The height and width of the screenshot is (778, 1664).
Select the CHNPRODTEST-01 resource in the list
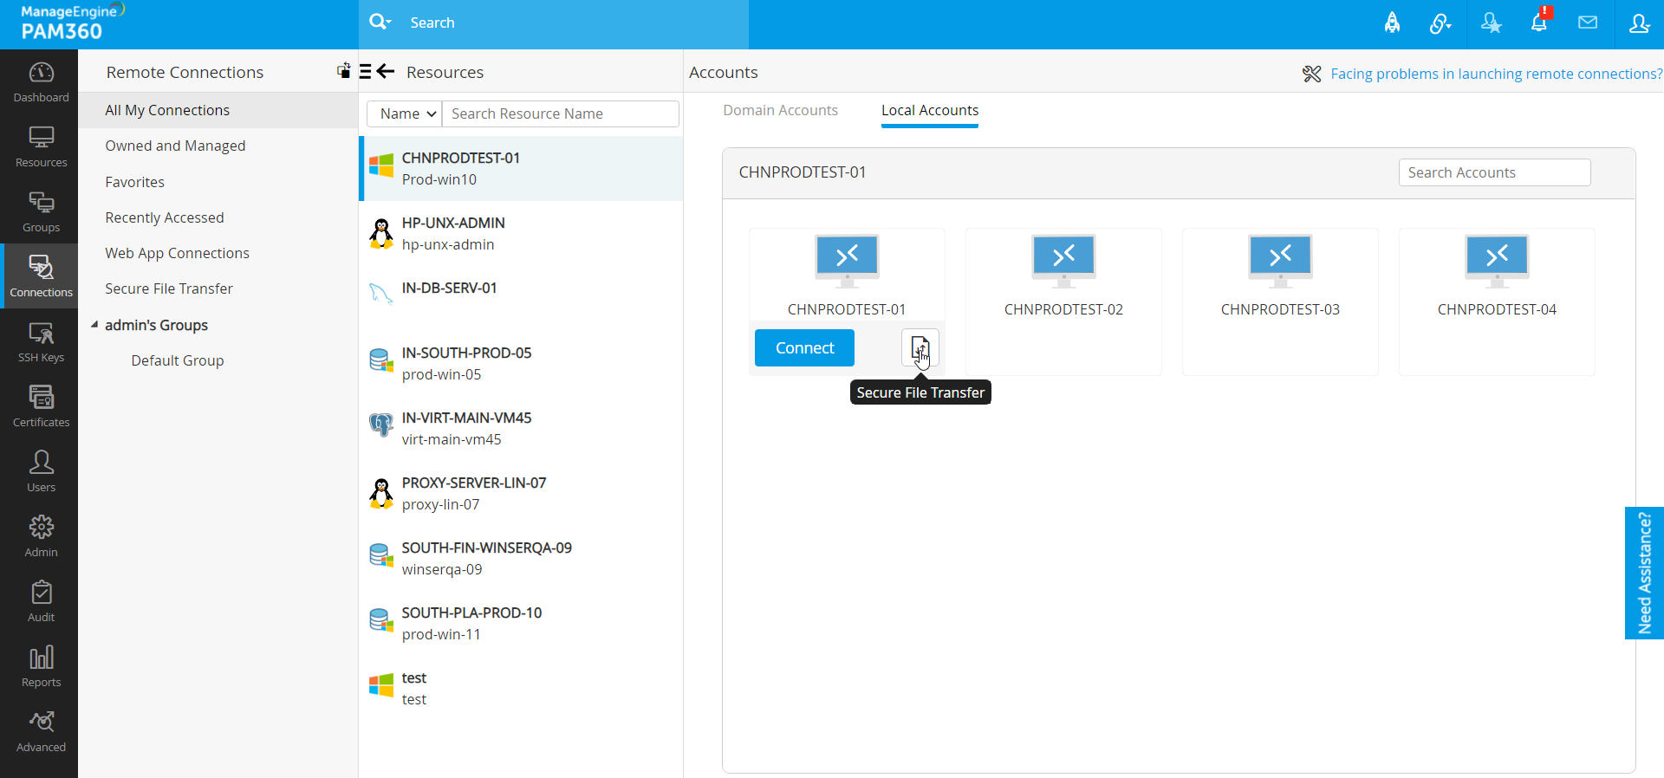521,169
